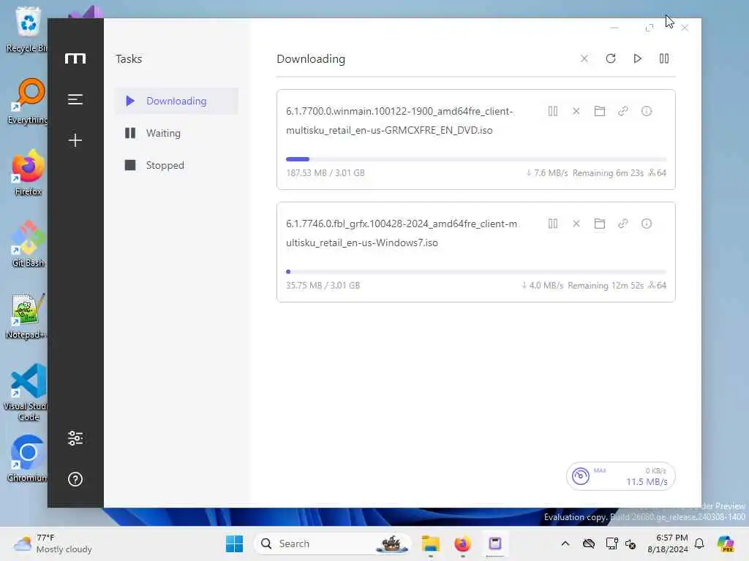Open Notepad++ desktop shortcut
This screenshot has height=561, width=749.
pos(27,316)
